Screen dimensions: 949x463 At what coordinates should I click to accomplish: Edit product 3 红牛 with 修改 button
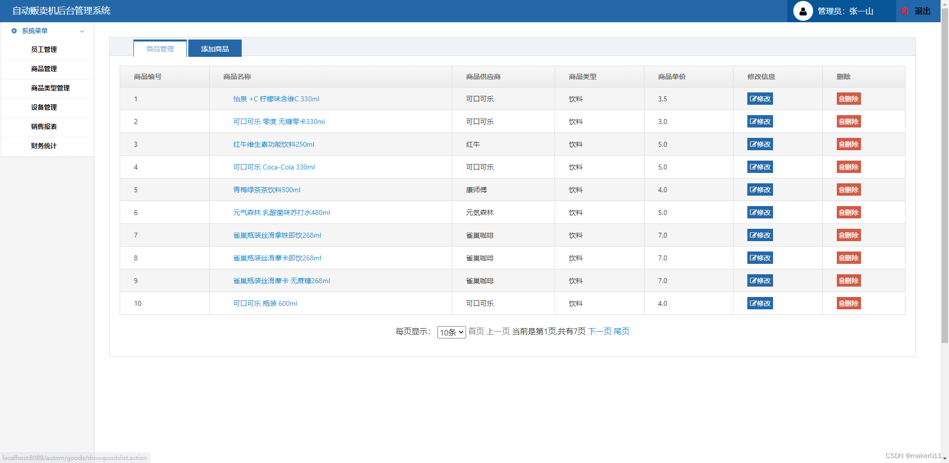point(760,144)
